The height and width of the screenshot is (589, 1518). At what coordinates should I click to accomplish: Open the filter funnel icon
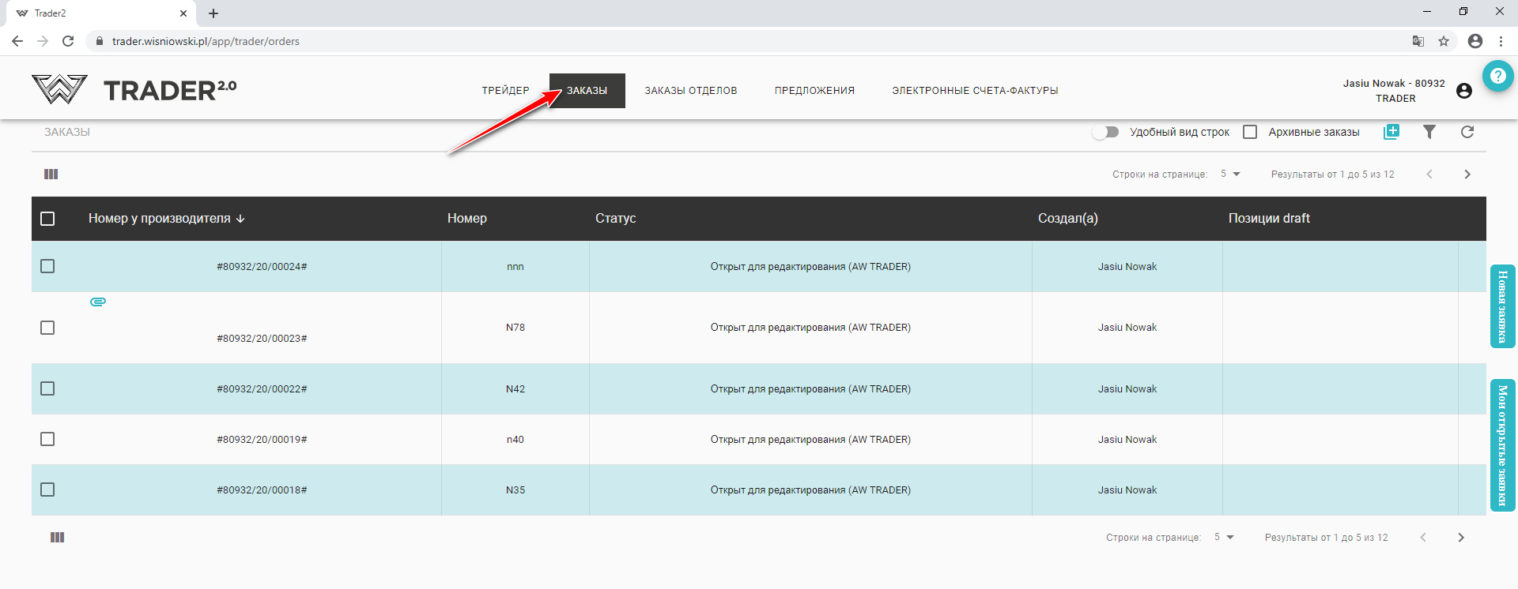[x=1429, y=132]
